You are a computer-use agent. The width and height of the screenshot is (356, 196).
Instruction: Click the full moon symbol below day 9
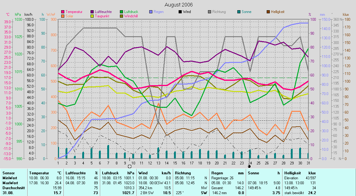click(x=130, y=166)
